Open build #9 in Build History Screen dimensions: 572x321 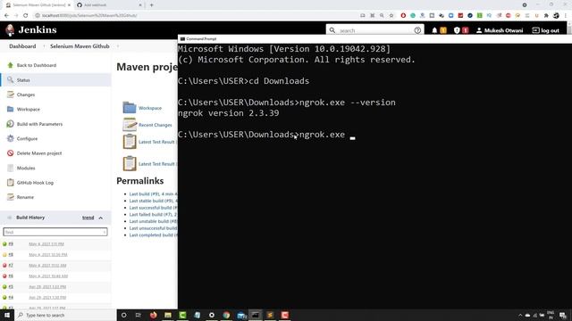11,243
